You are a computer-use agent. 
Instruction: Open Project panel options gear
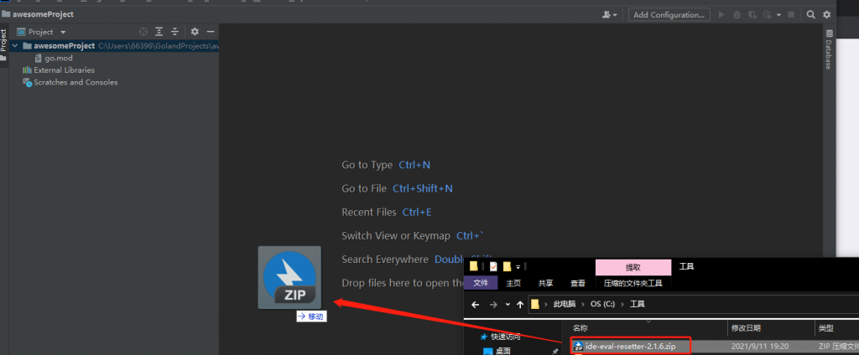pyautogui.click(x=195, y=32)
